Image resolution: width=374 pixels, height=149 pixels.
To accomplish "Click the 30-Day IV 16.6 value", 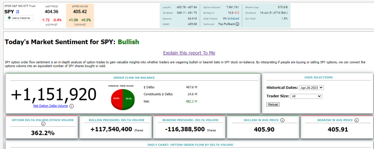I will click(230, 13).
